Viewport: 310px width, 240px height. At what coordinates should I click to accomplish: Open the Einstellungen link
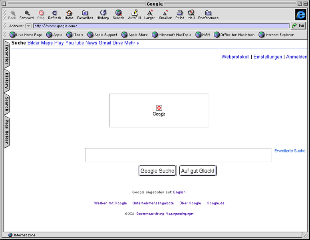click(268, 57)
